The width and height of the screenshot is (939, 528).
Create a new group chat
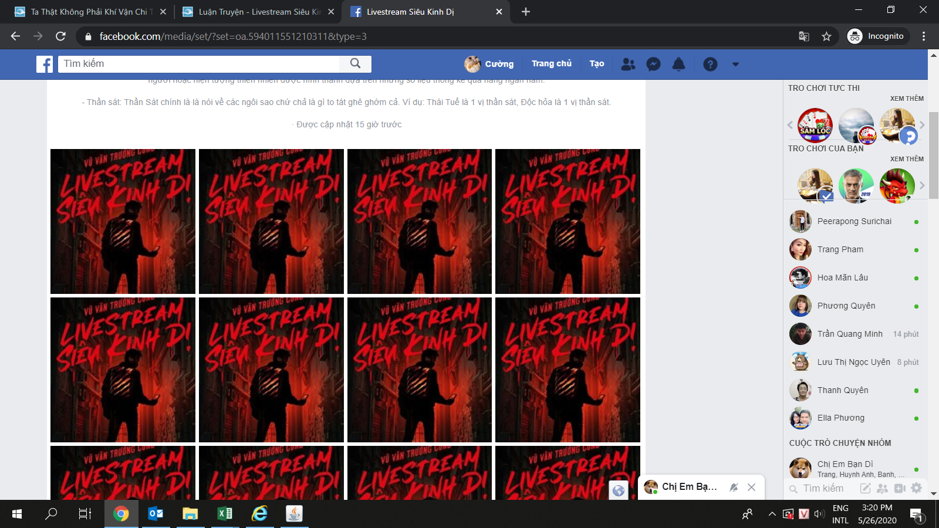(x=882, y=488)
